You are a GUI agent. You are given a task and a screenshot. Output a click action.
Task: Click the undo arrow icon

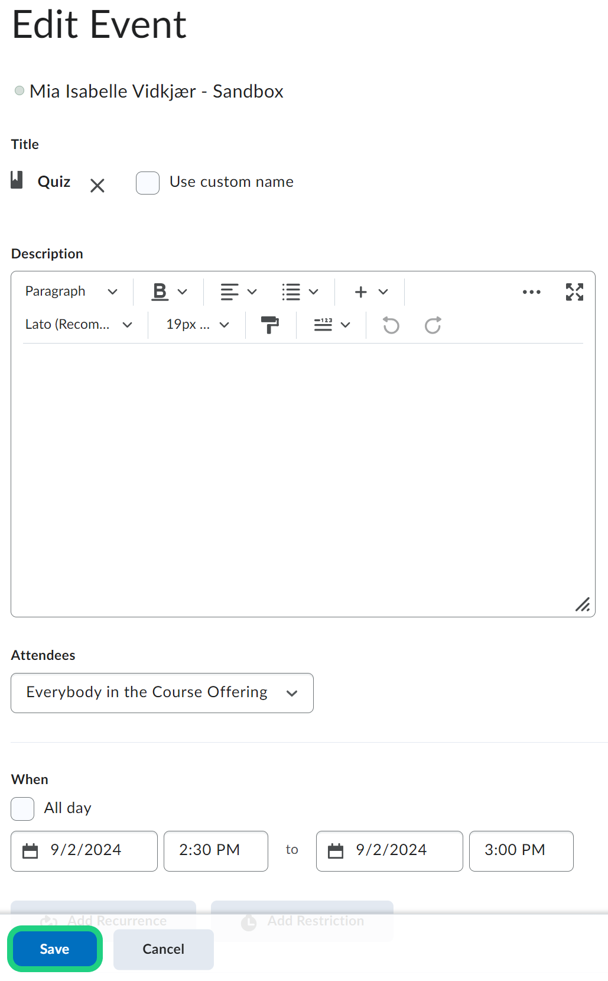pos(391,325)
